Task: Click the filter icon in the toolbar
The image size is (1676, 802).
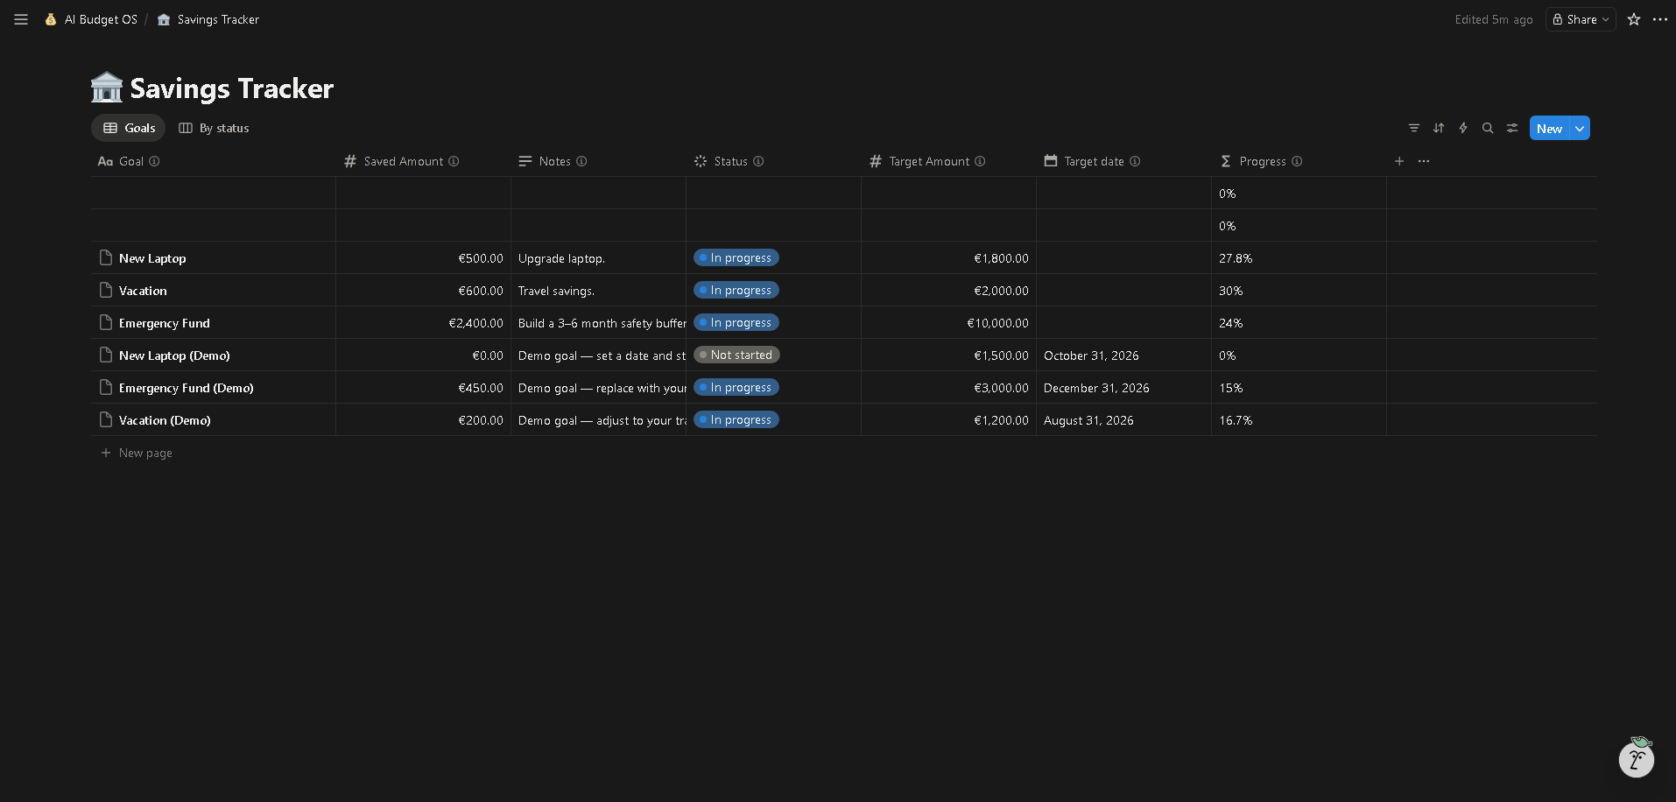Action: coord(1413,128)
